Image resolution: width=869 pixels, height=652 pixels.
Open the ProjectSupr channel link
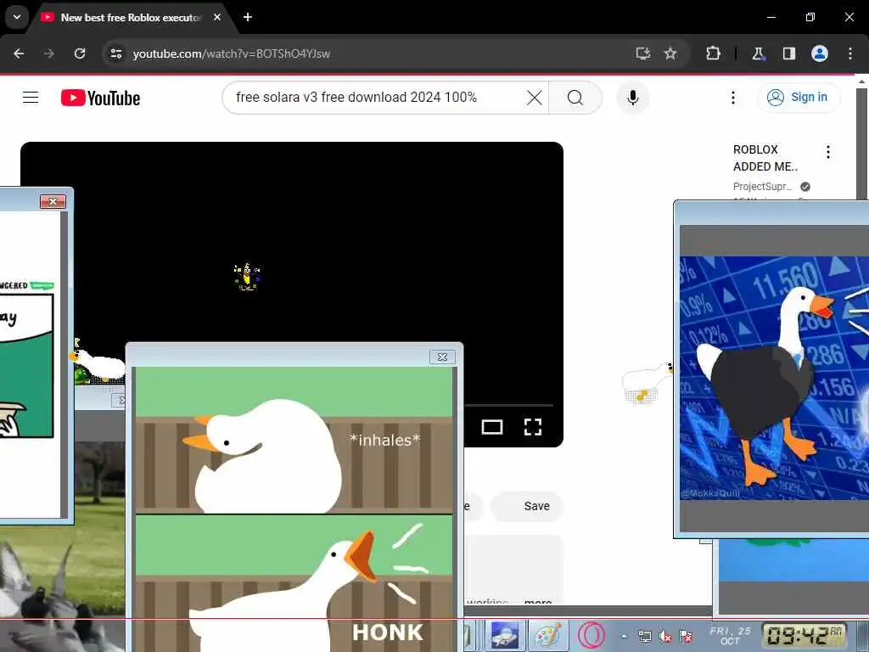[763, 187]
